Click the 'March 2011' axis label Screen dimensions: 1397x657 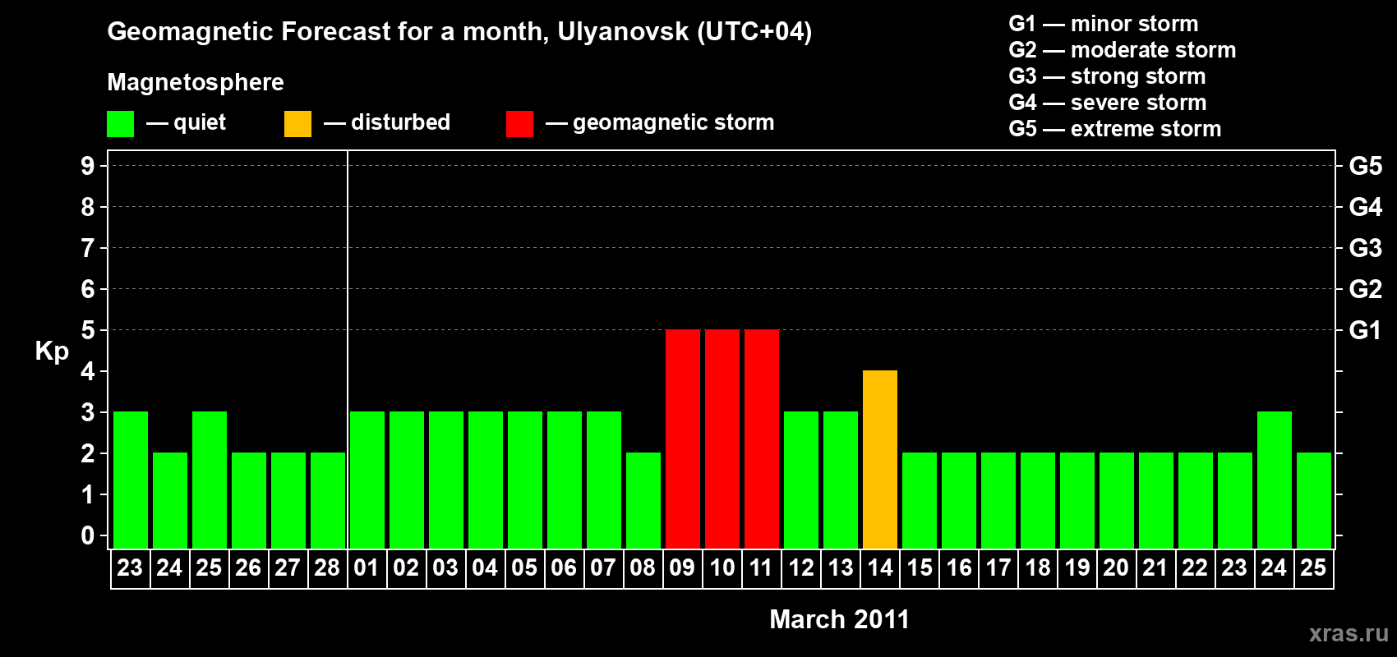[840, 619]
